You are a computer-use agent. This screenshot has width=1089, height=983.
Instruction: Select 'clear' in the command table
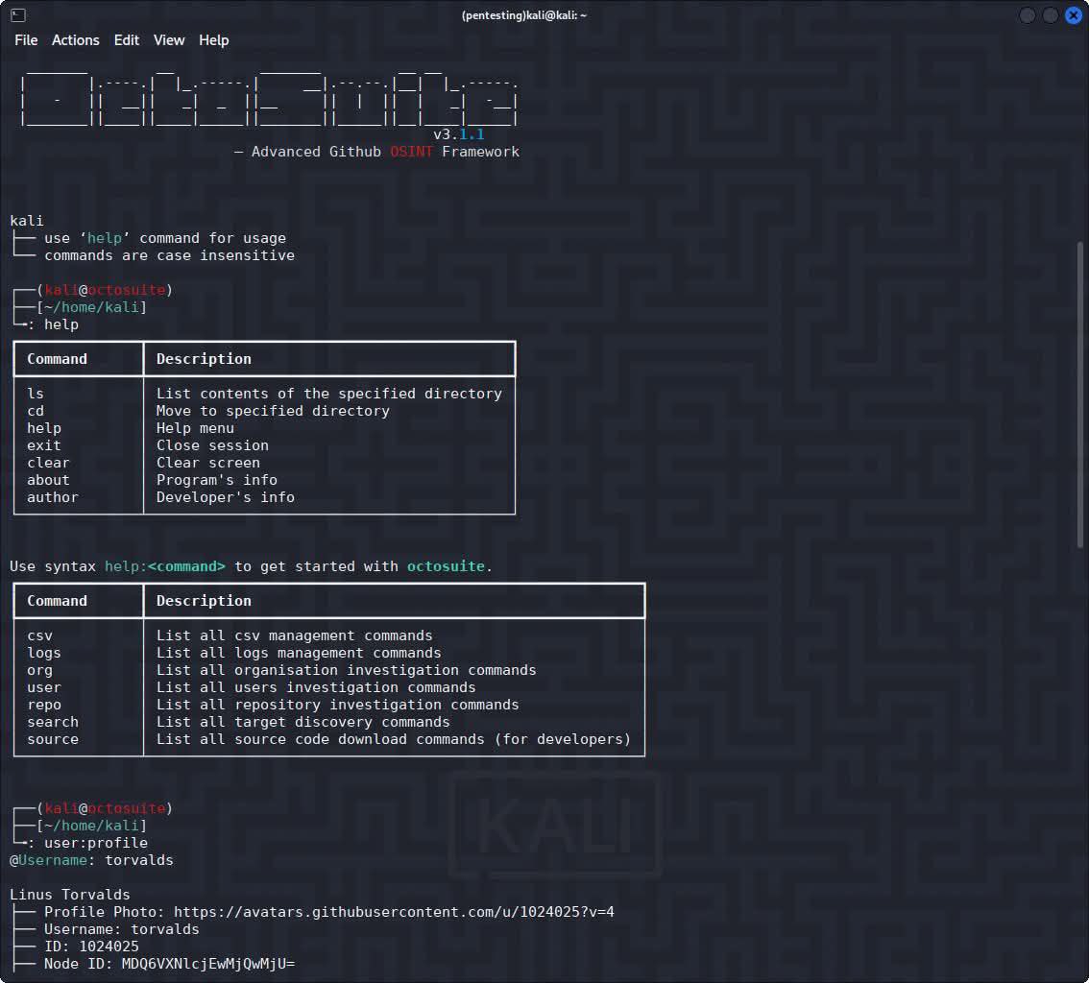point(48,463)
